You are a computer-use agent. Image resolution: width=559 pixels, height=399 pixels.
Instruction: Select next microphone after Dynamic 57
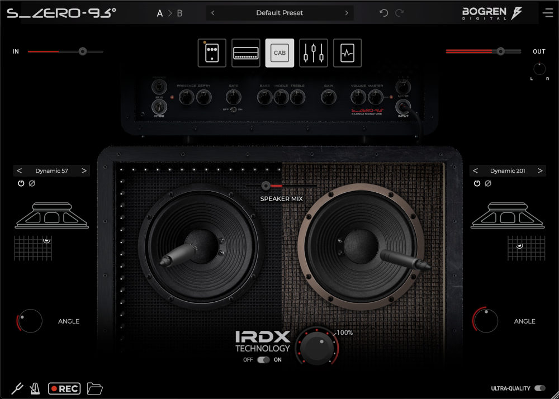pyautogui.click(x=84, y=170)
